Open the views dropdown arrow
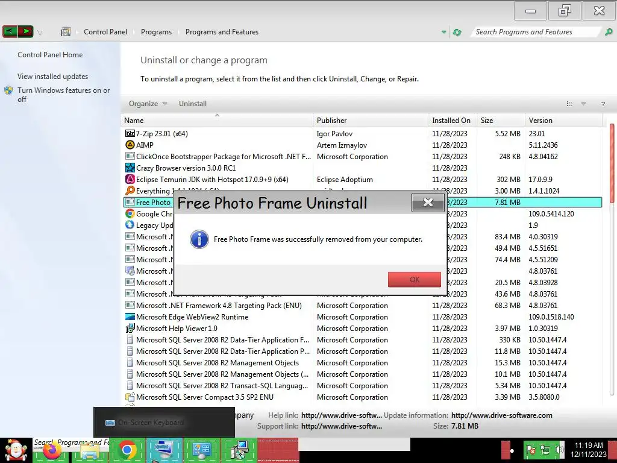 [583, 104]
